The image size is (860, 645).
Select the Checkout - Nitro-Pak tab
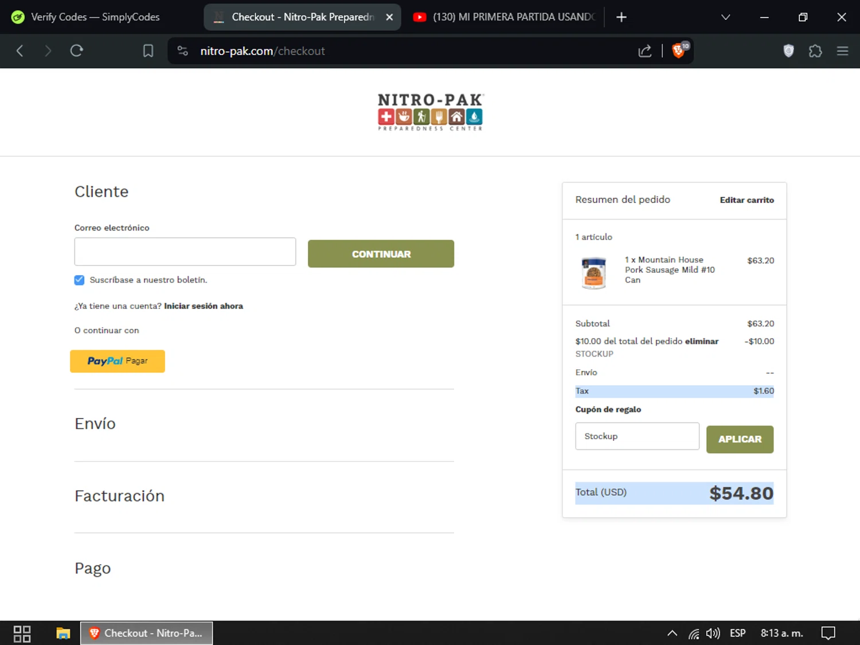pyautogui.click(x=302, y=17)
